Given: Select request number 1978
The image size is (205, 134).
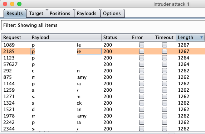Looking at the screenshot, I should 9,116.
